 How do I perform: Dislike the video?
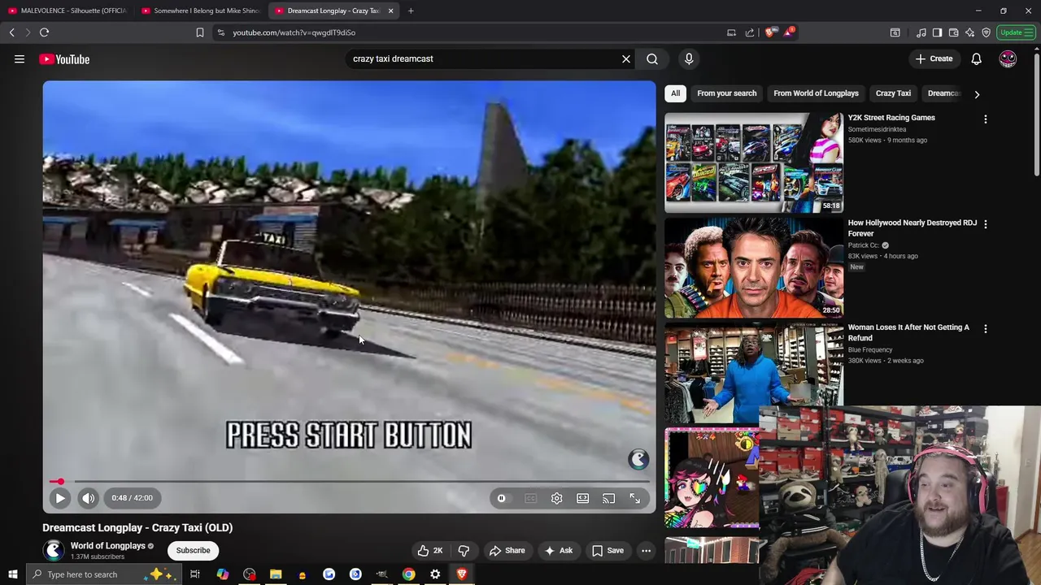(x=464, y=551)
